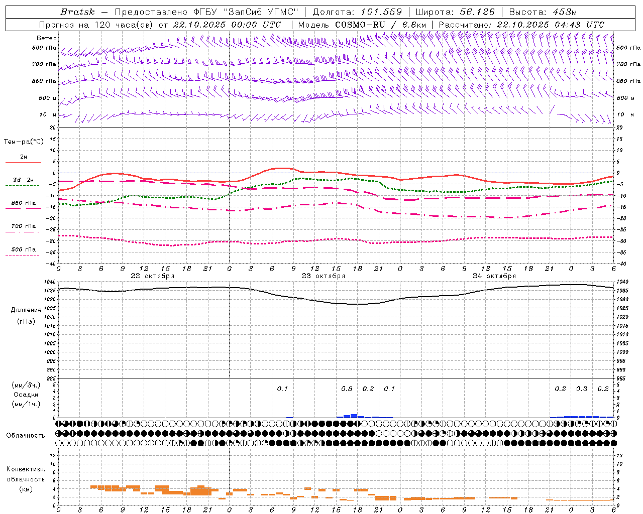Image resolution: width=643 pixels, height=514 pixels.
Task: Click the "Широта: 56.126" header value
Action: 455,12
